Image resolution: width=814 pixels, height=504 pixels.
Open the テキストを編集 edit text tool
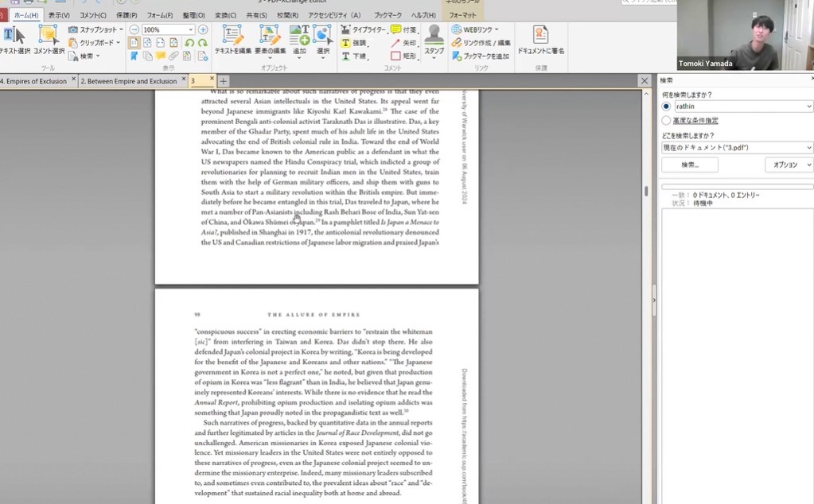pyautogui.click(x=233, y=40)
